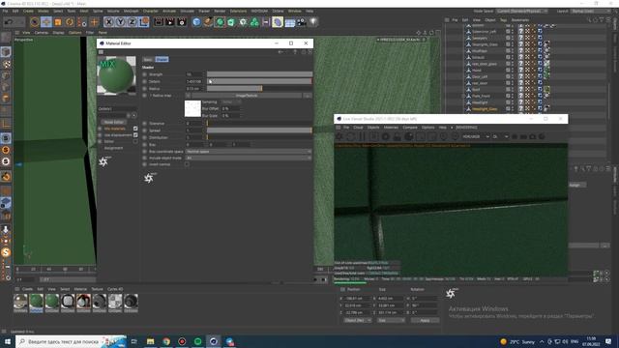Add a Camera object from toolbar

tap(301, 22)
